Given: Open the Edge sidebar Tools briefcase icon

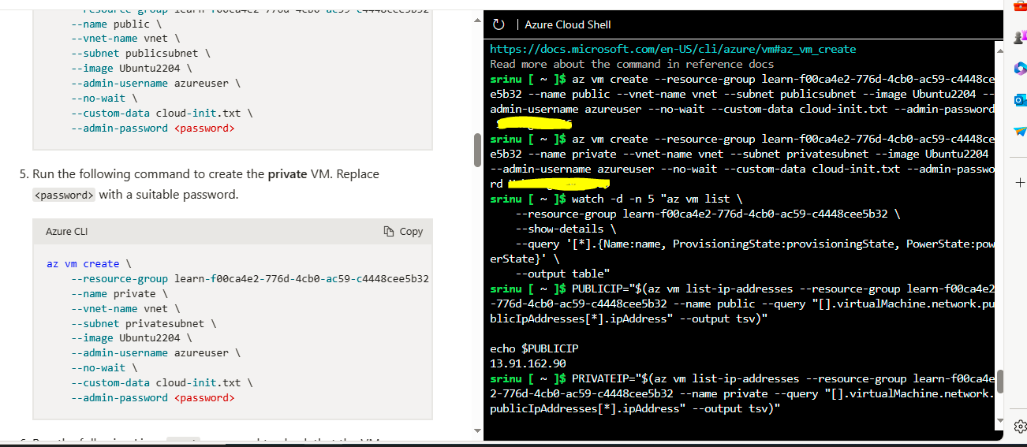Looking at the screenshot, I should tap(1019, 6).
